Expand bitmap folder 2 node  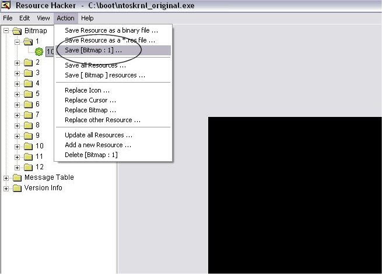17,63
